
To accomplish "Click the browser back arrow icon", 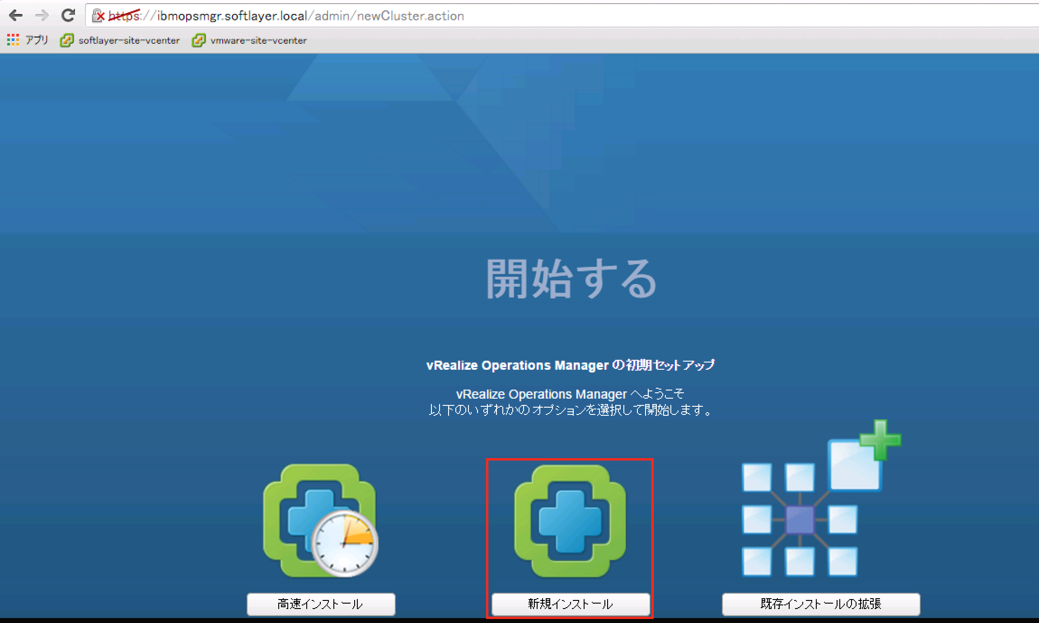I will 16,15.
